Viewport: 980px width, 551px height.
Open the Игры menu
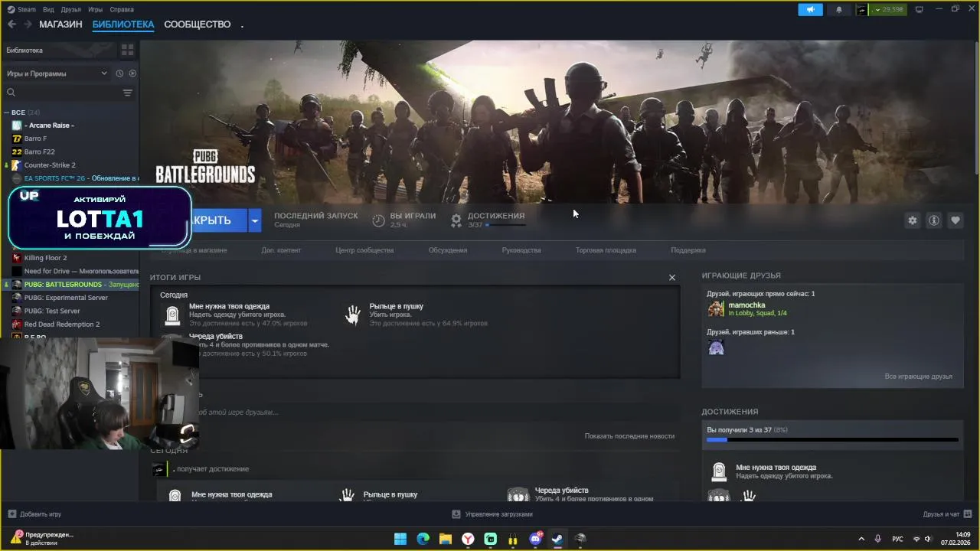pos(95,9)
